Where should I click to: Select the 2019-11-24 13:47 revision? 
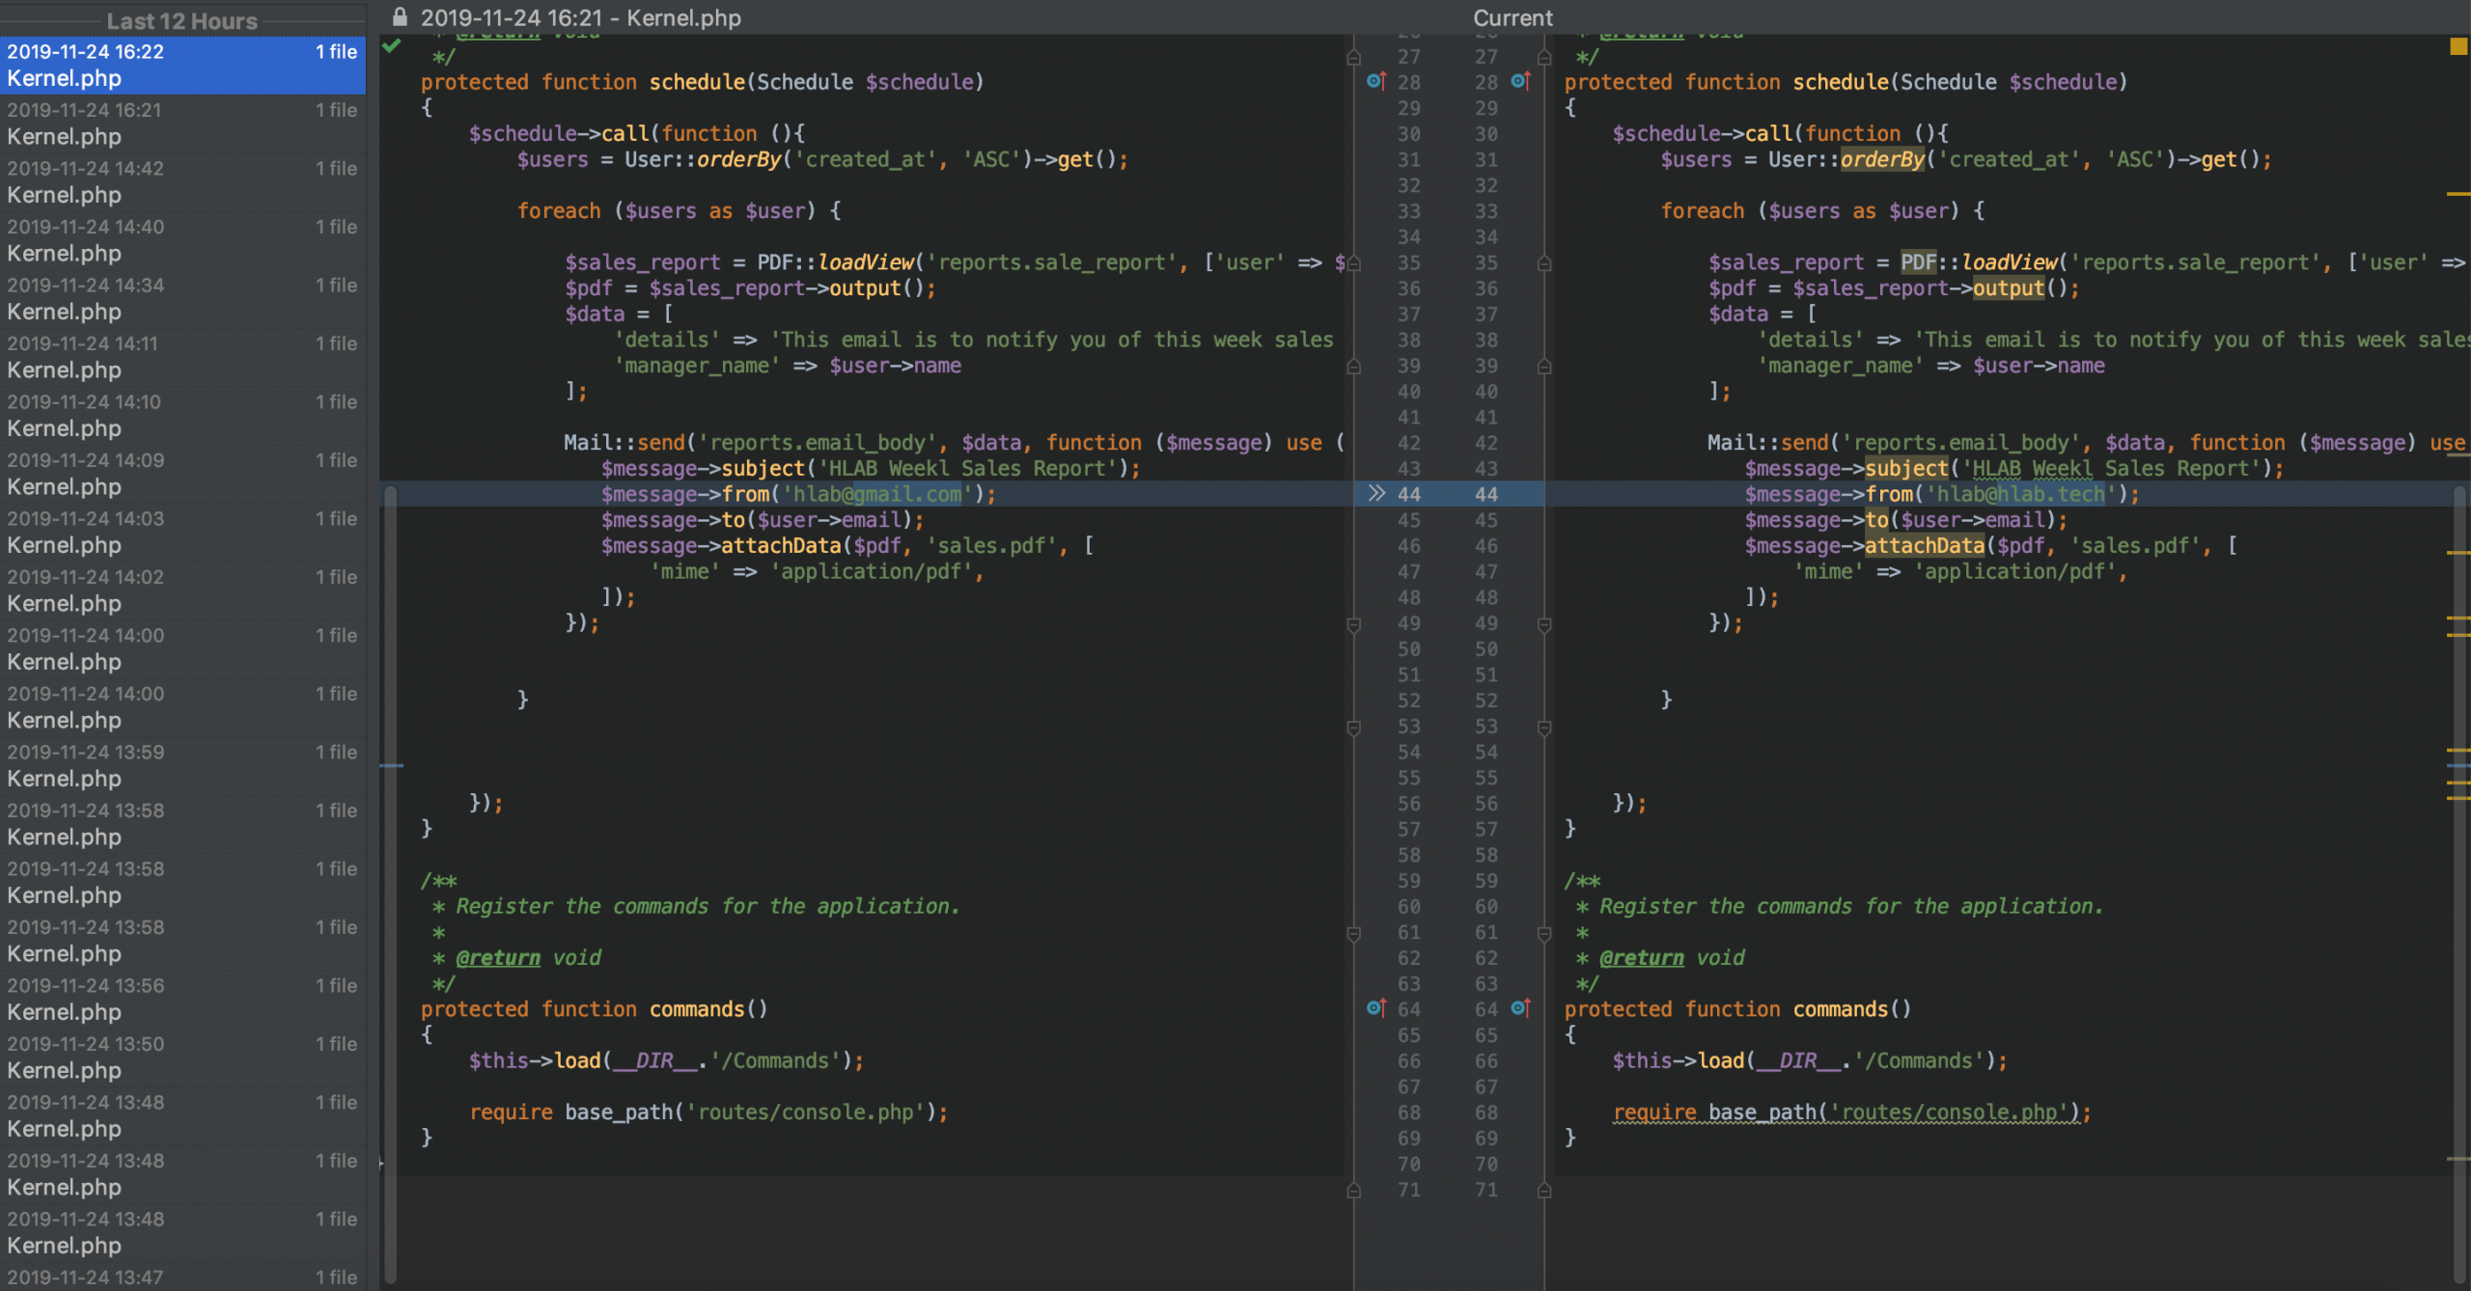click(182, 1277)
